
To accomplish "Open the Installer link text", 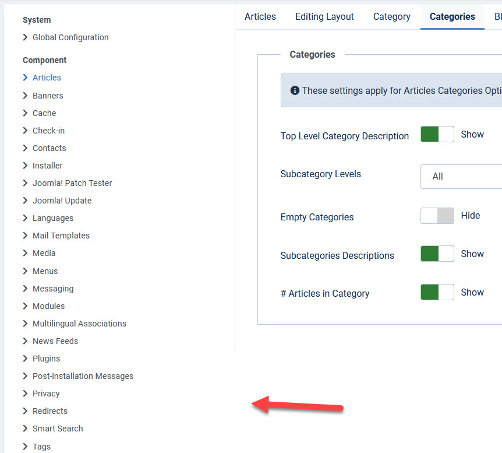I will click(47, 166).
